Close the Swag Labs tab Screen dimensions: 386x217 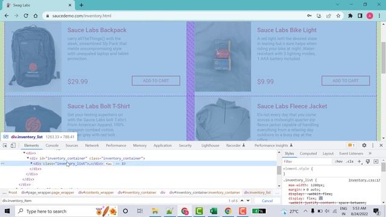pyautogui.click(x=70, y=5)
